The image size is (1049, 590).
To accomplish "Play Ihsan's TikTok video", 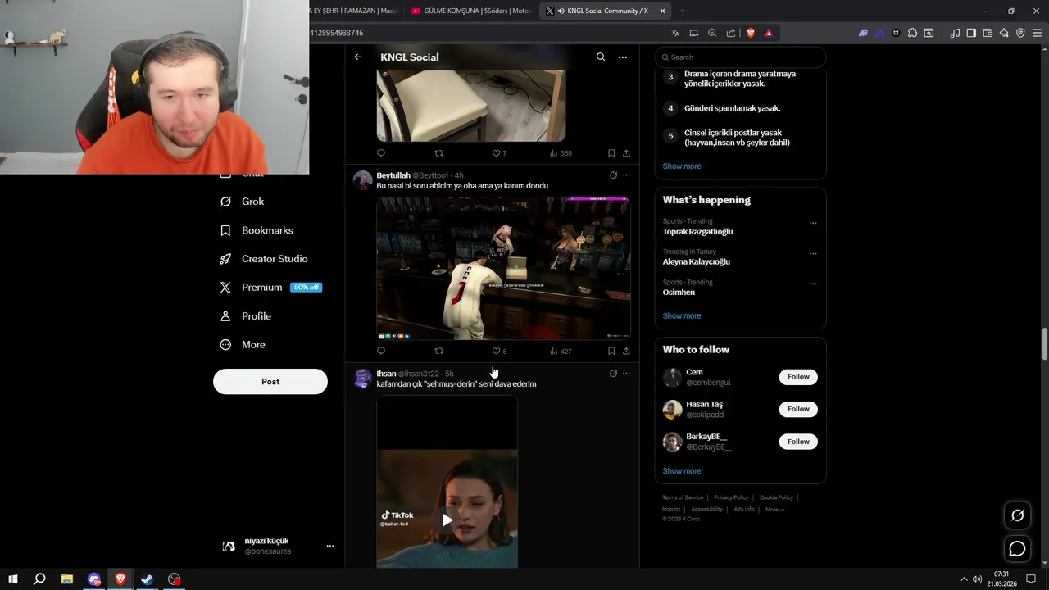I will [x=447, y=520].
